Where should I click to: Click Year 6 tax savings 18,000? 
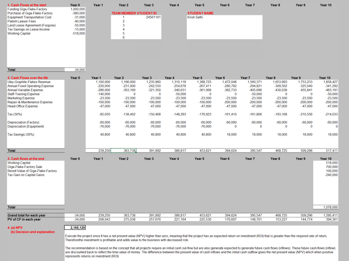click(232, 134)
